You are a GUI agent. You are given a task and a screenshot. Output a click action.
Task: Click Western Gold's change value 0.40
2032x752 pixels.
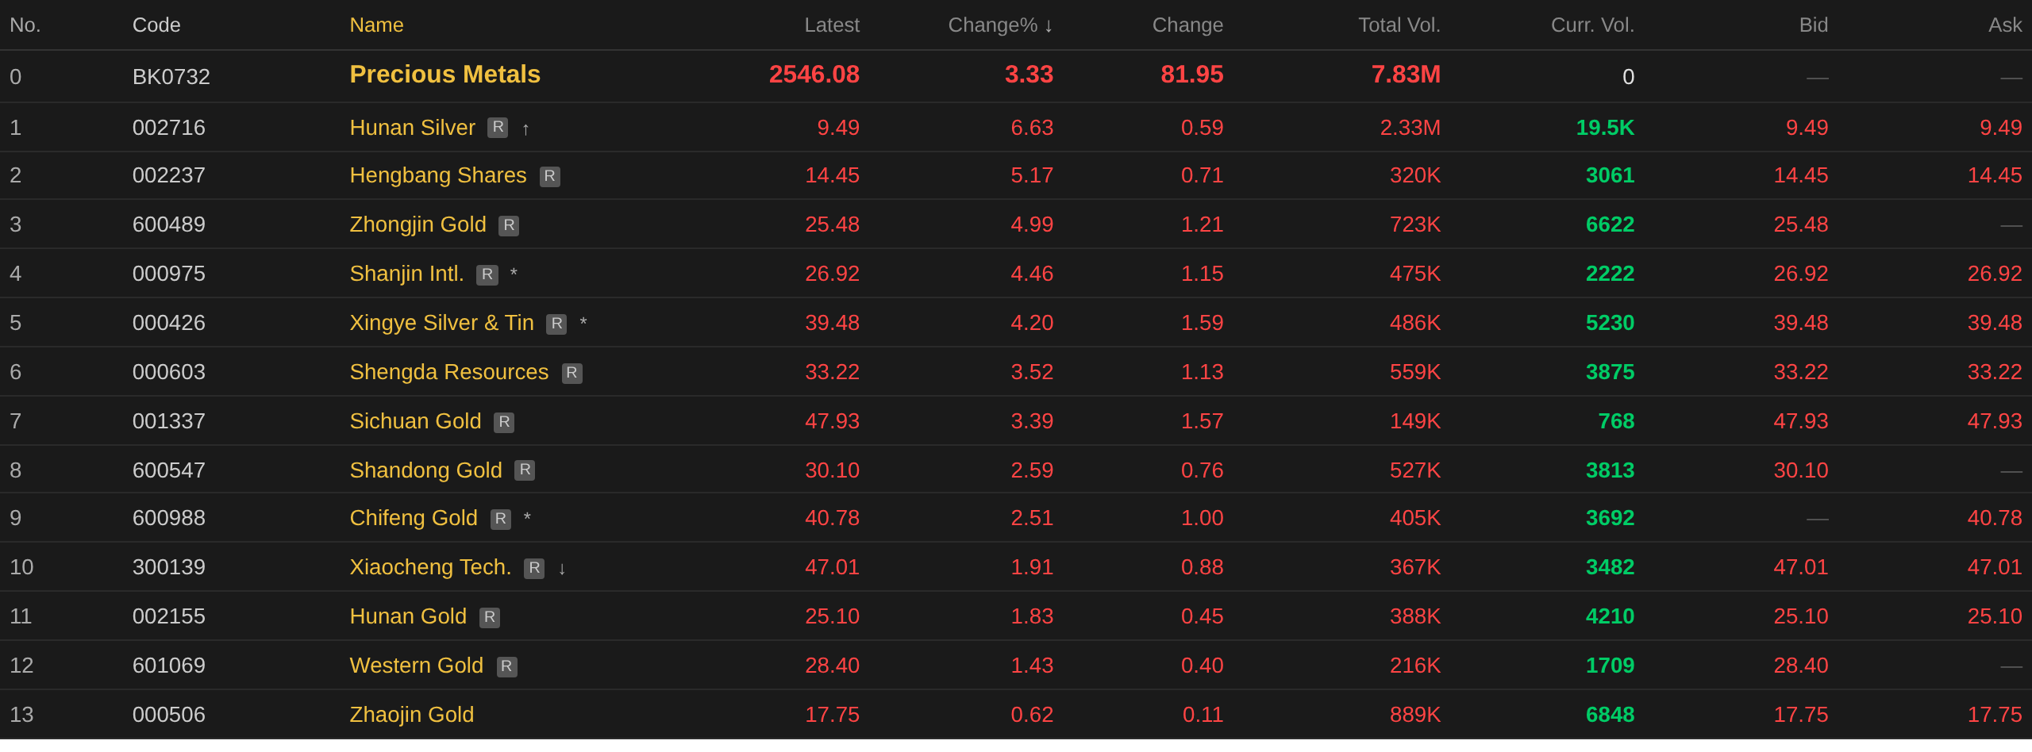click(x=1203, y=666)
